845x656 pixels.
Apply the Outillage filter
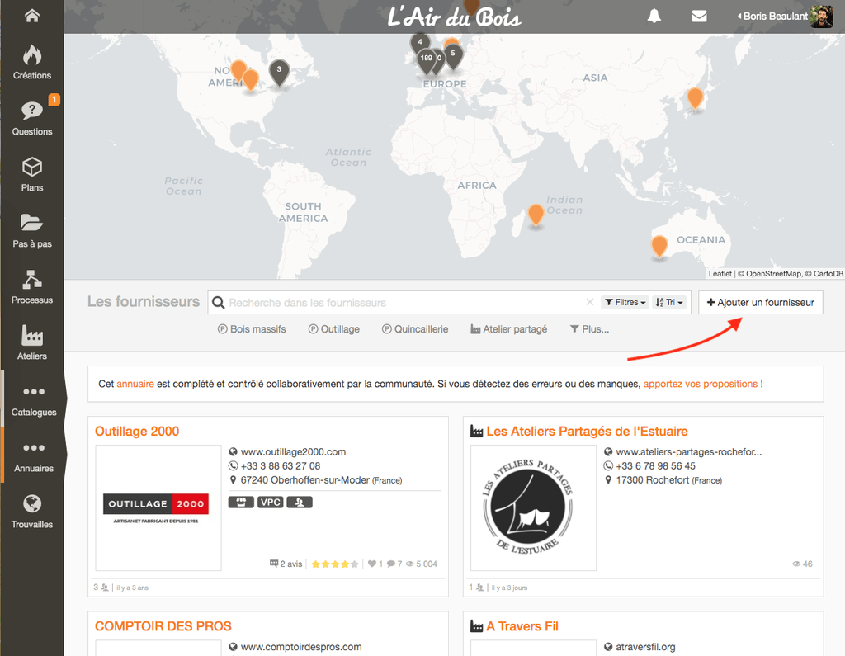(333, 328)
